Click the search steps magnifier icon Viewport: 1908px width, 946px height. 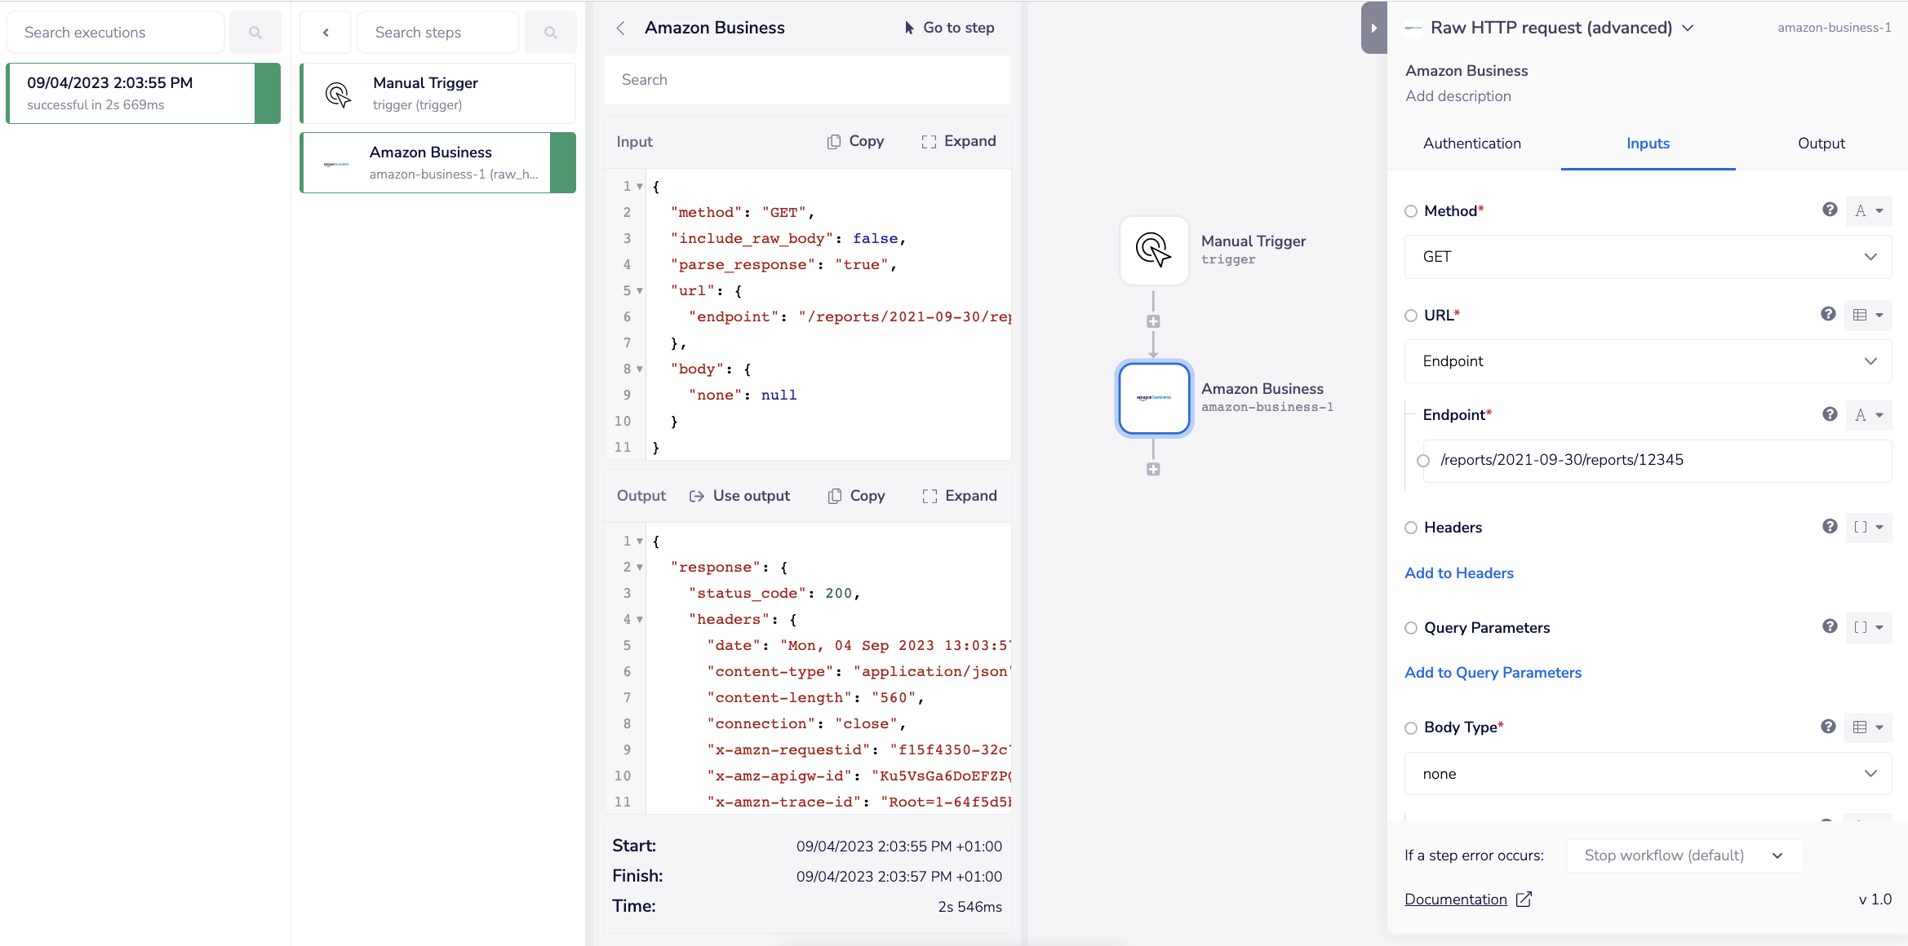[x=550, y=33]
